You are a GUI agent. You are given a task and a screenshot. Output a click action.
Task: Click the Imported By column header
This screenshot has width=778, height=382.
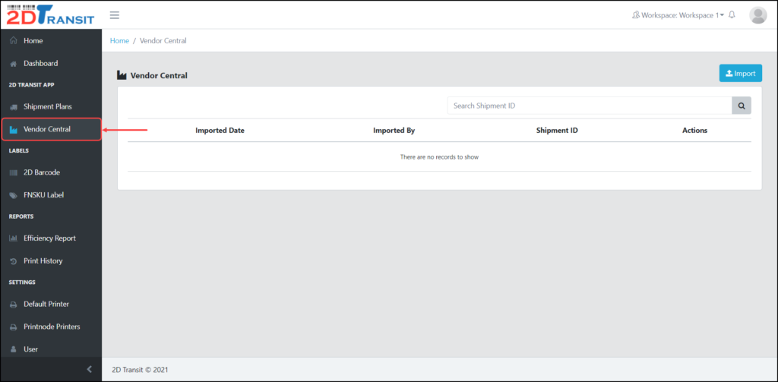click(x=394, y=131)
